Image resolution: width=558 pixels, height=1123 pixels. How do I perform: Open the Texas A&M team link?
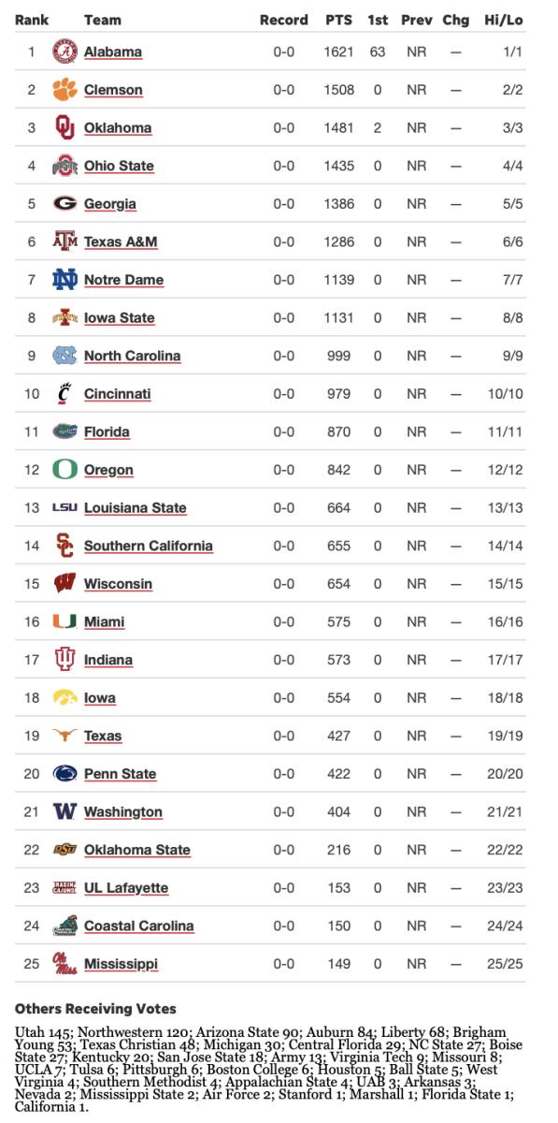(121, 241)
